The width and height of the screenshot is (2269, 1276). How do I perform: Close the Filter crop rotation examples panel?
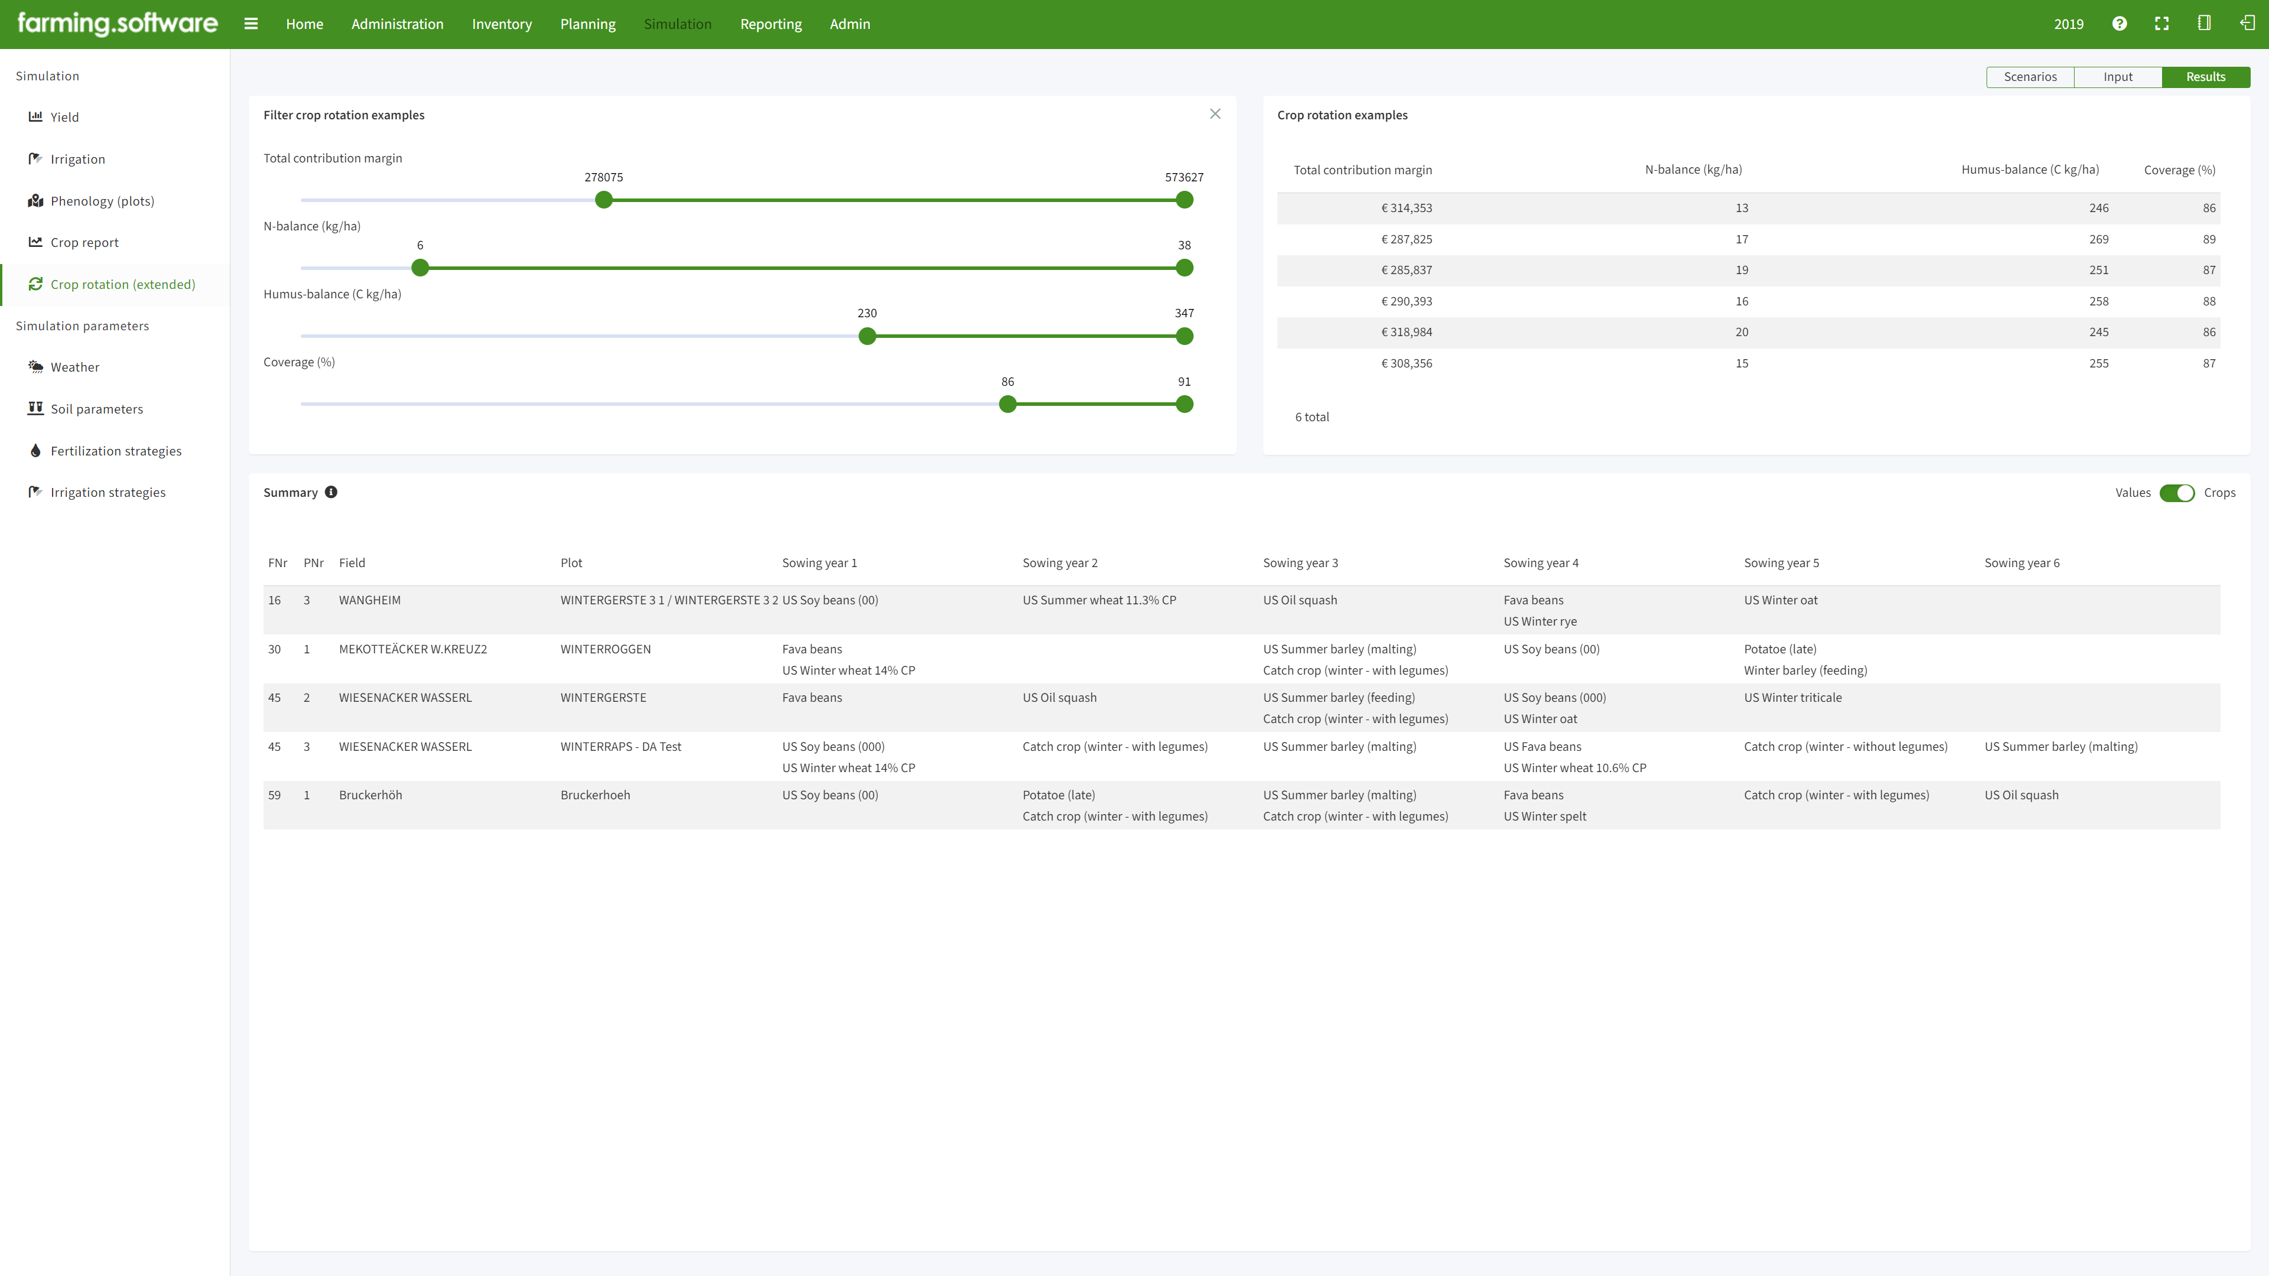(1215, 113)
